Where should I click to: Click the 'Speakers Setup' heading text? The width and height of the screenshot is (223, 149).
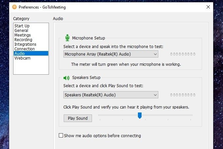(x=86, y=78)
